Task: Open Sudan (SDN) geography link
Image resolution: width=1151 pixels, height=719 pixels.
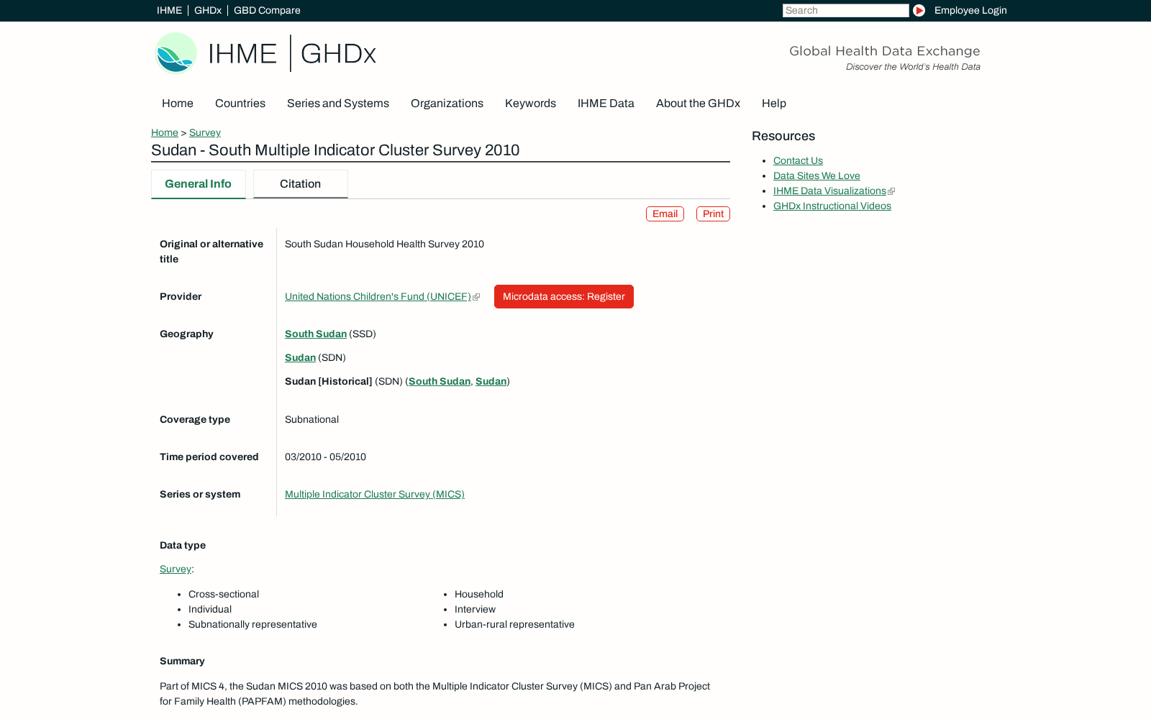Action: 300,358
